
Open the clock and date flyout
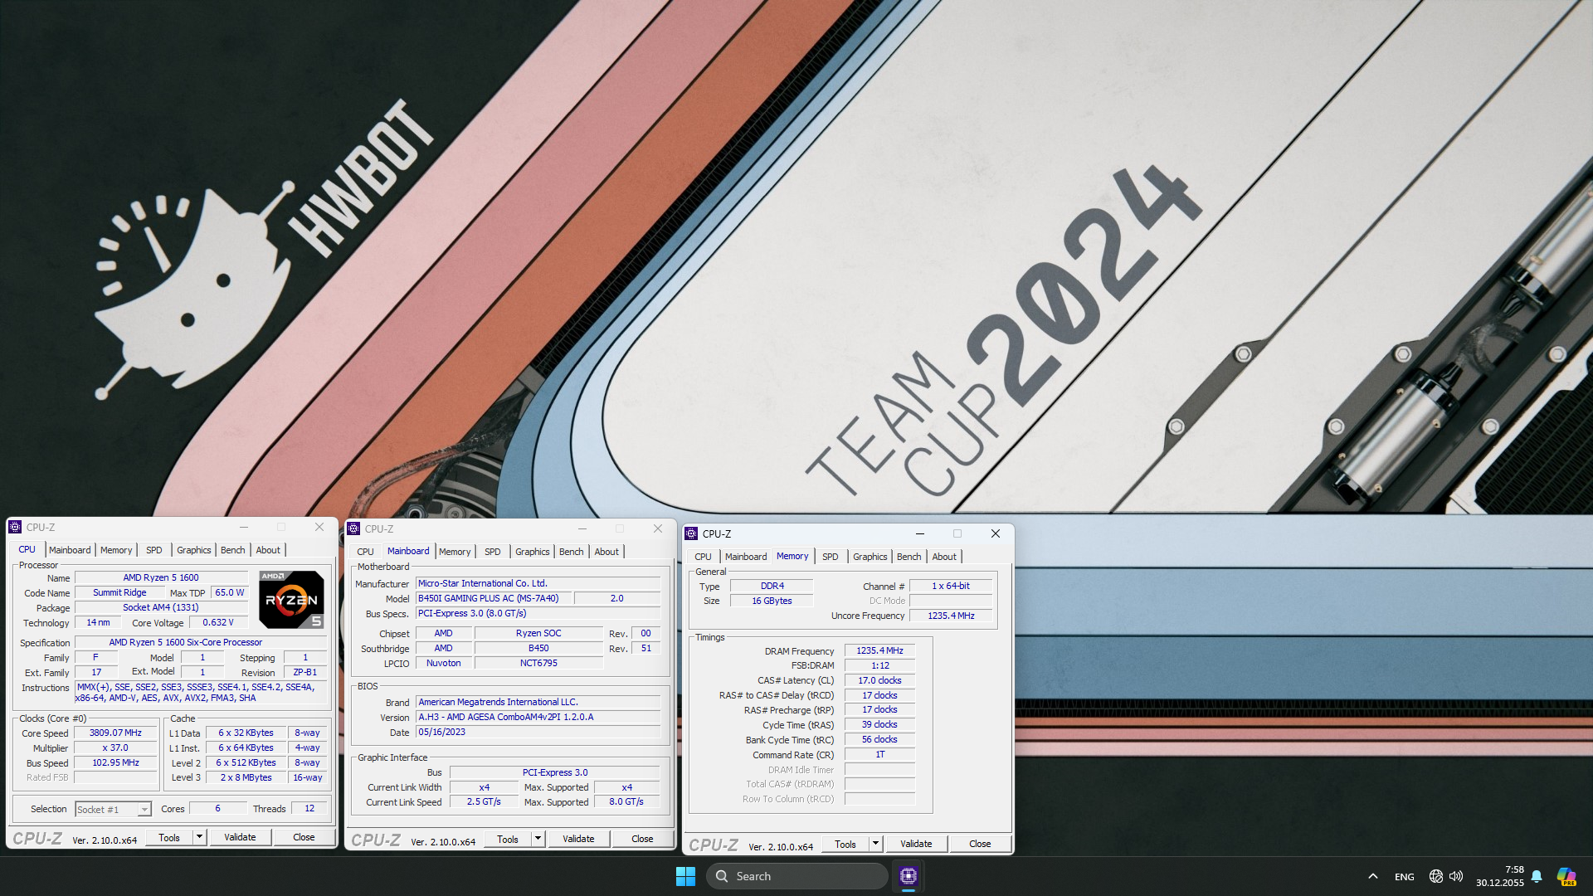(x=1500, y=876)
